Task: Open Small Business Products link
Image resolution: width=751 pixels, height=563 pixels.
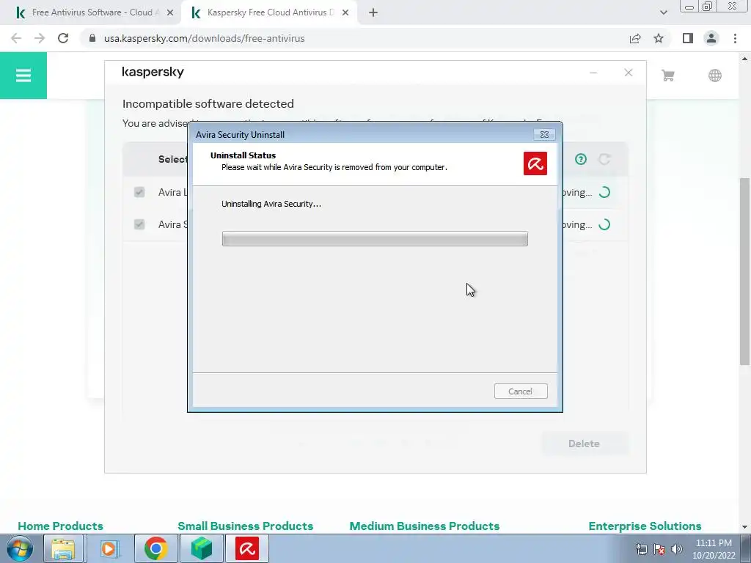Action: [x=245, y=526]
